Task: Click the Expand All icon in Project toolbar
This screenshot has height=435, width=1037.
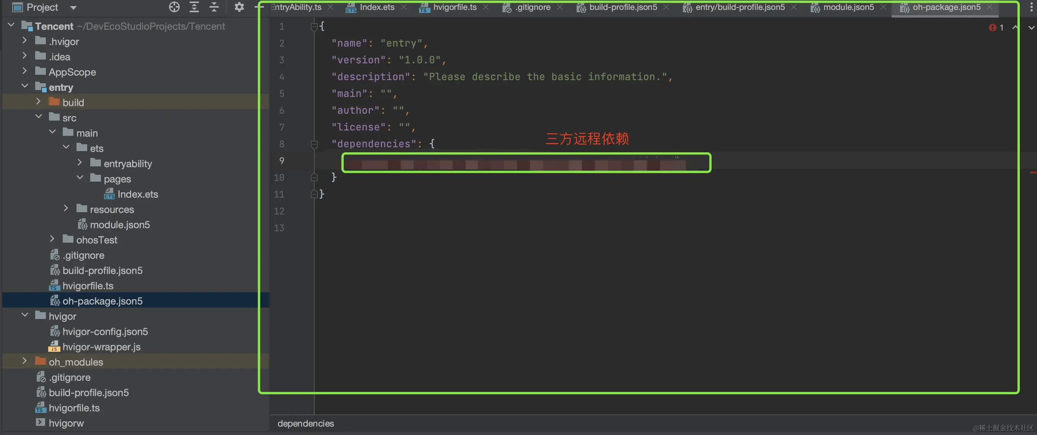Action: pos(194,7)
